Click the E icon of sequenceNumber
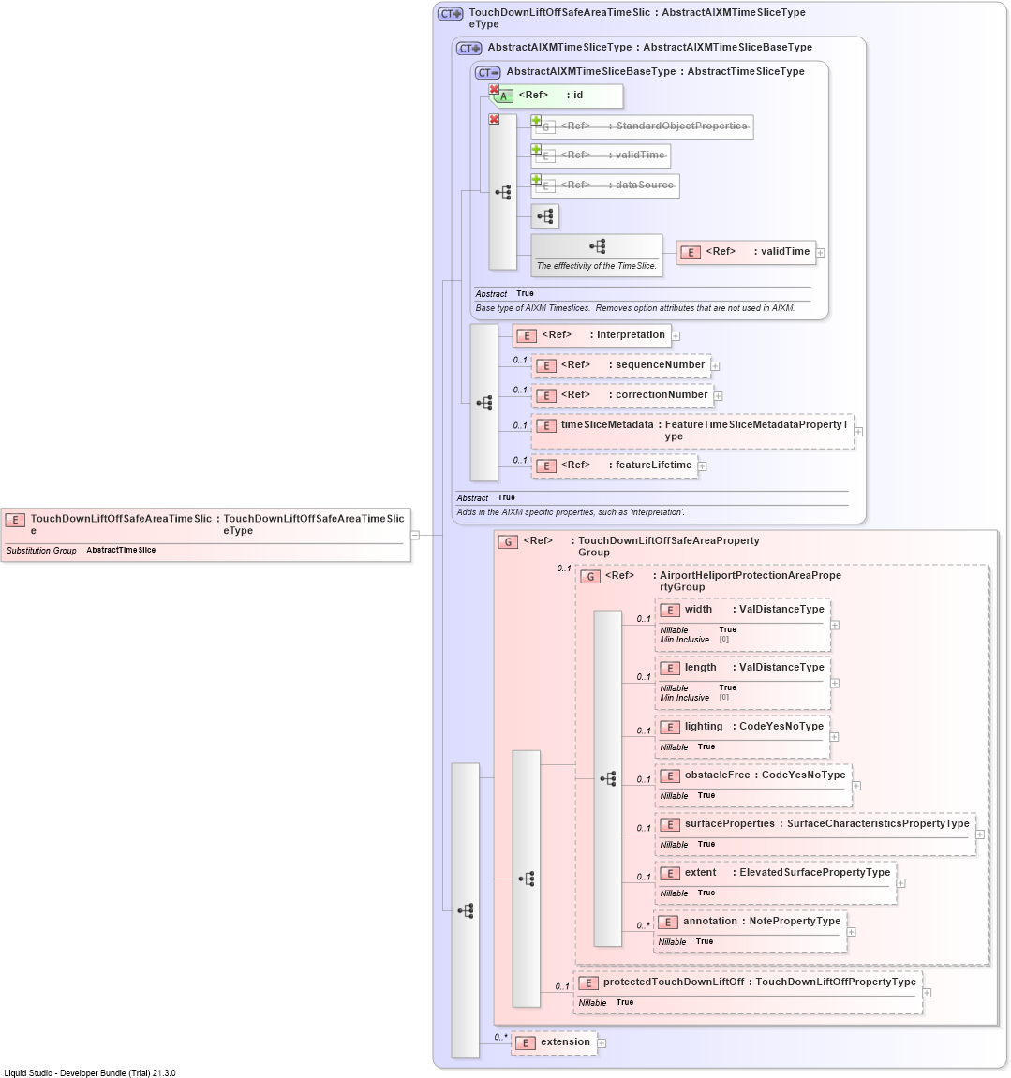 [546, 366]
